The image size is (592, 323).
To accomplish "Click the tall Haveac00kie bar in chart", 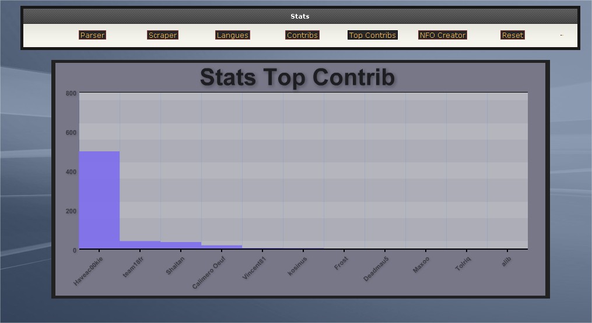I will pos(99,200).
